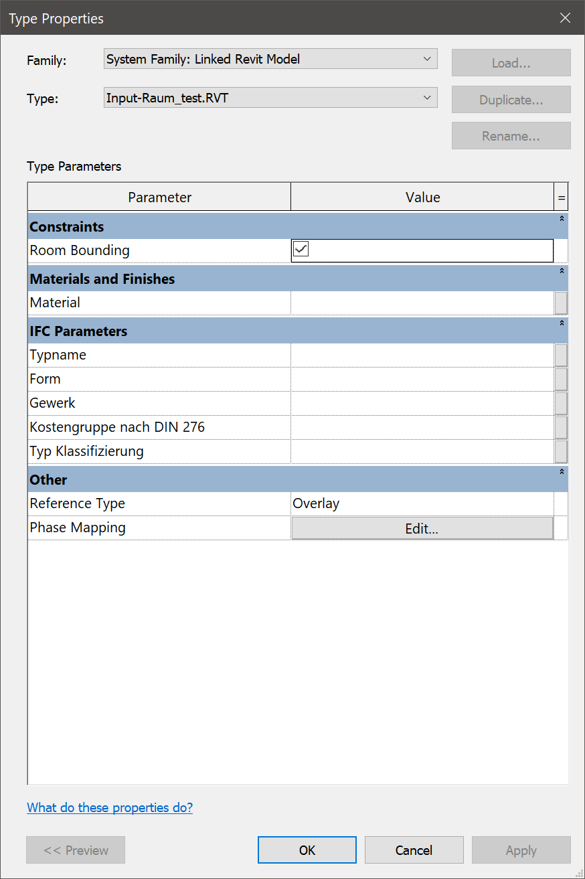Viewport: 585px width, 879px height.
Task: Disable the Room Bounding checkbox
Action: 301,248
